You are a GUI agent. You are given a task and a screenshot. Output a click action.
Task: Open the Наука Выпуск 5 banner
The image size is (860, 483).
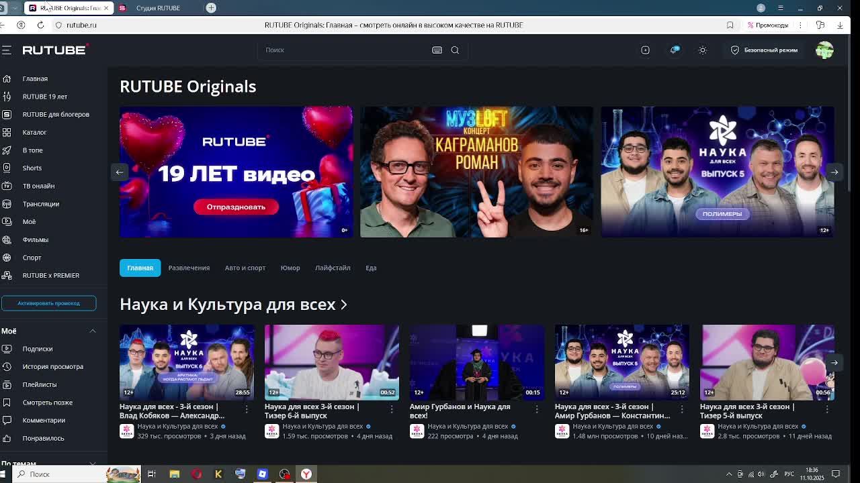pyautogui.click(x=718, y=172)
